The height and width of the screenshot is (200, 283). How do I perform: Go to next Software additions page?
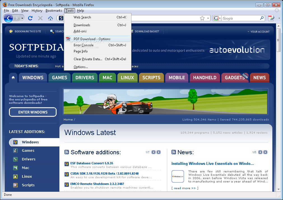pos(159,152)
